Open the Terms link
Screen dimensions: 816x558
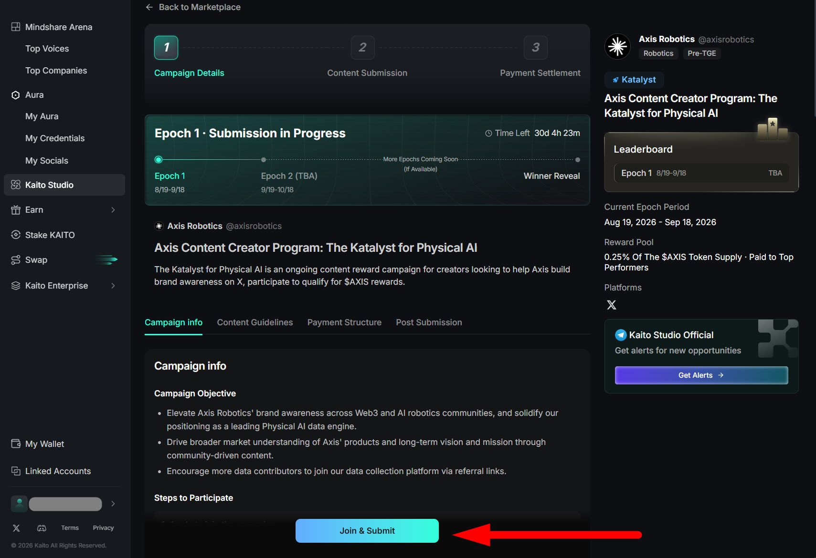(70, 528)
